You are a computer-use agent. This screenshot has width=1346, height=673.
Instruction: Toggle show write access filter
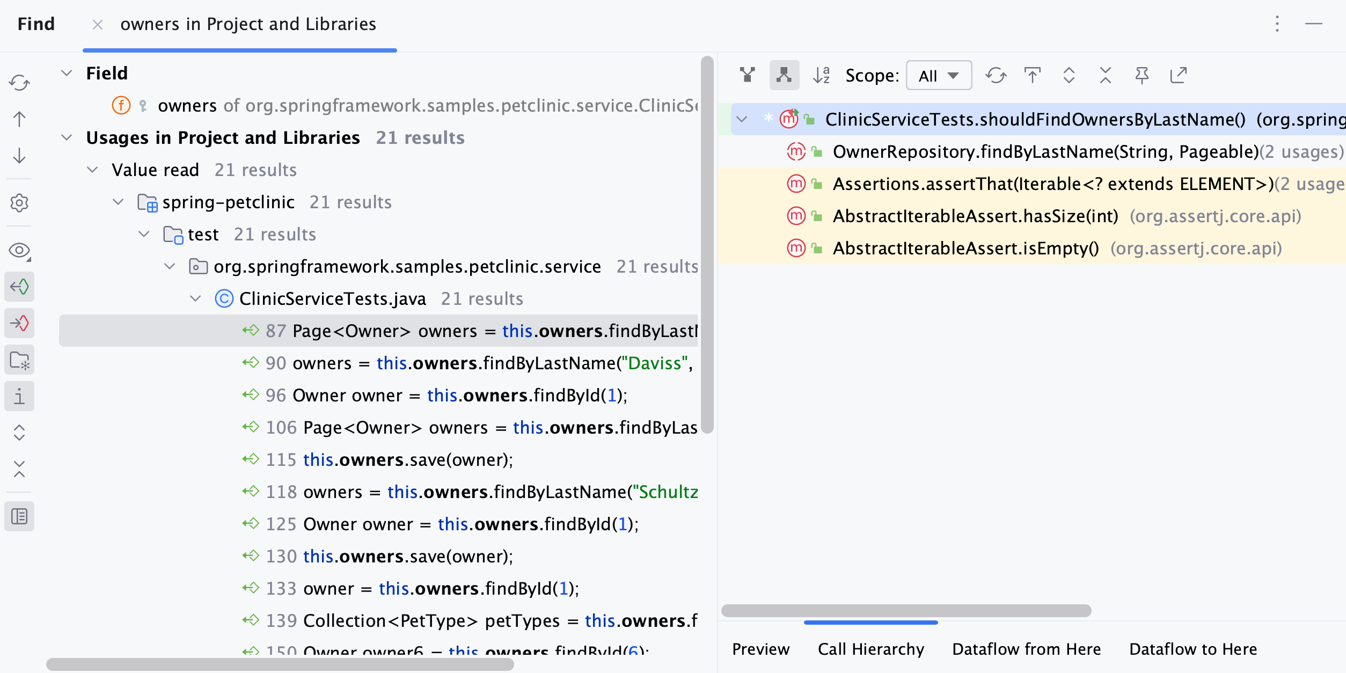19,323
